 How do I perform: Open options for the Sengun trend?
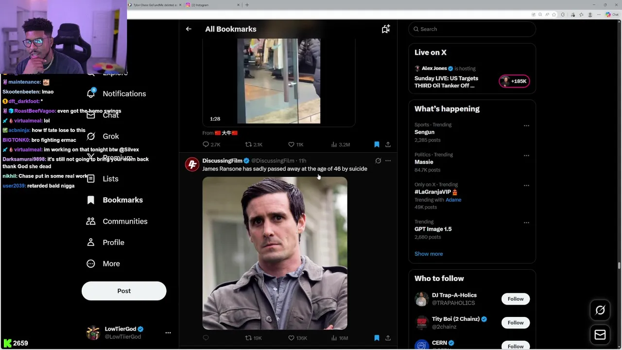pyautogui.click(x=526, y=125)
